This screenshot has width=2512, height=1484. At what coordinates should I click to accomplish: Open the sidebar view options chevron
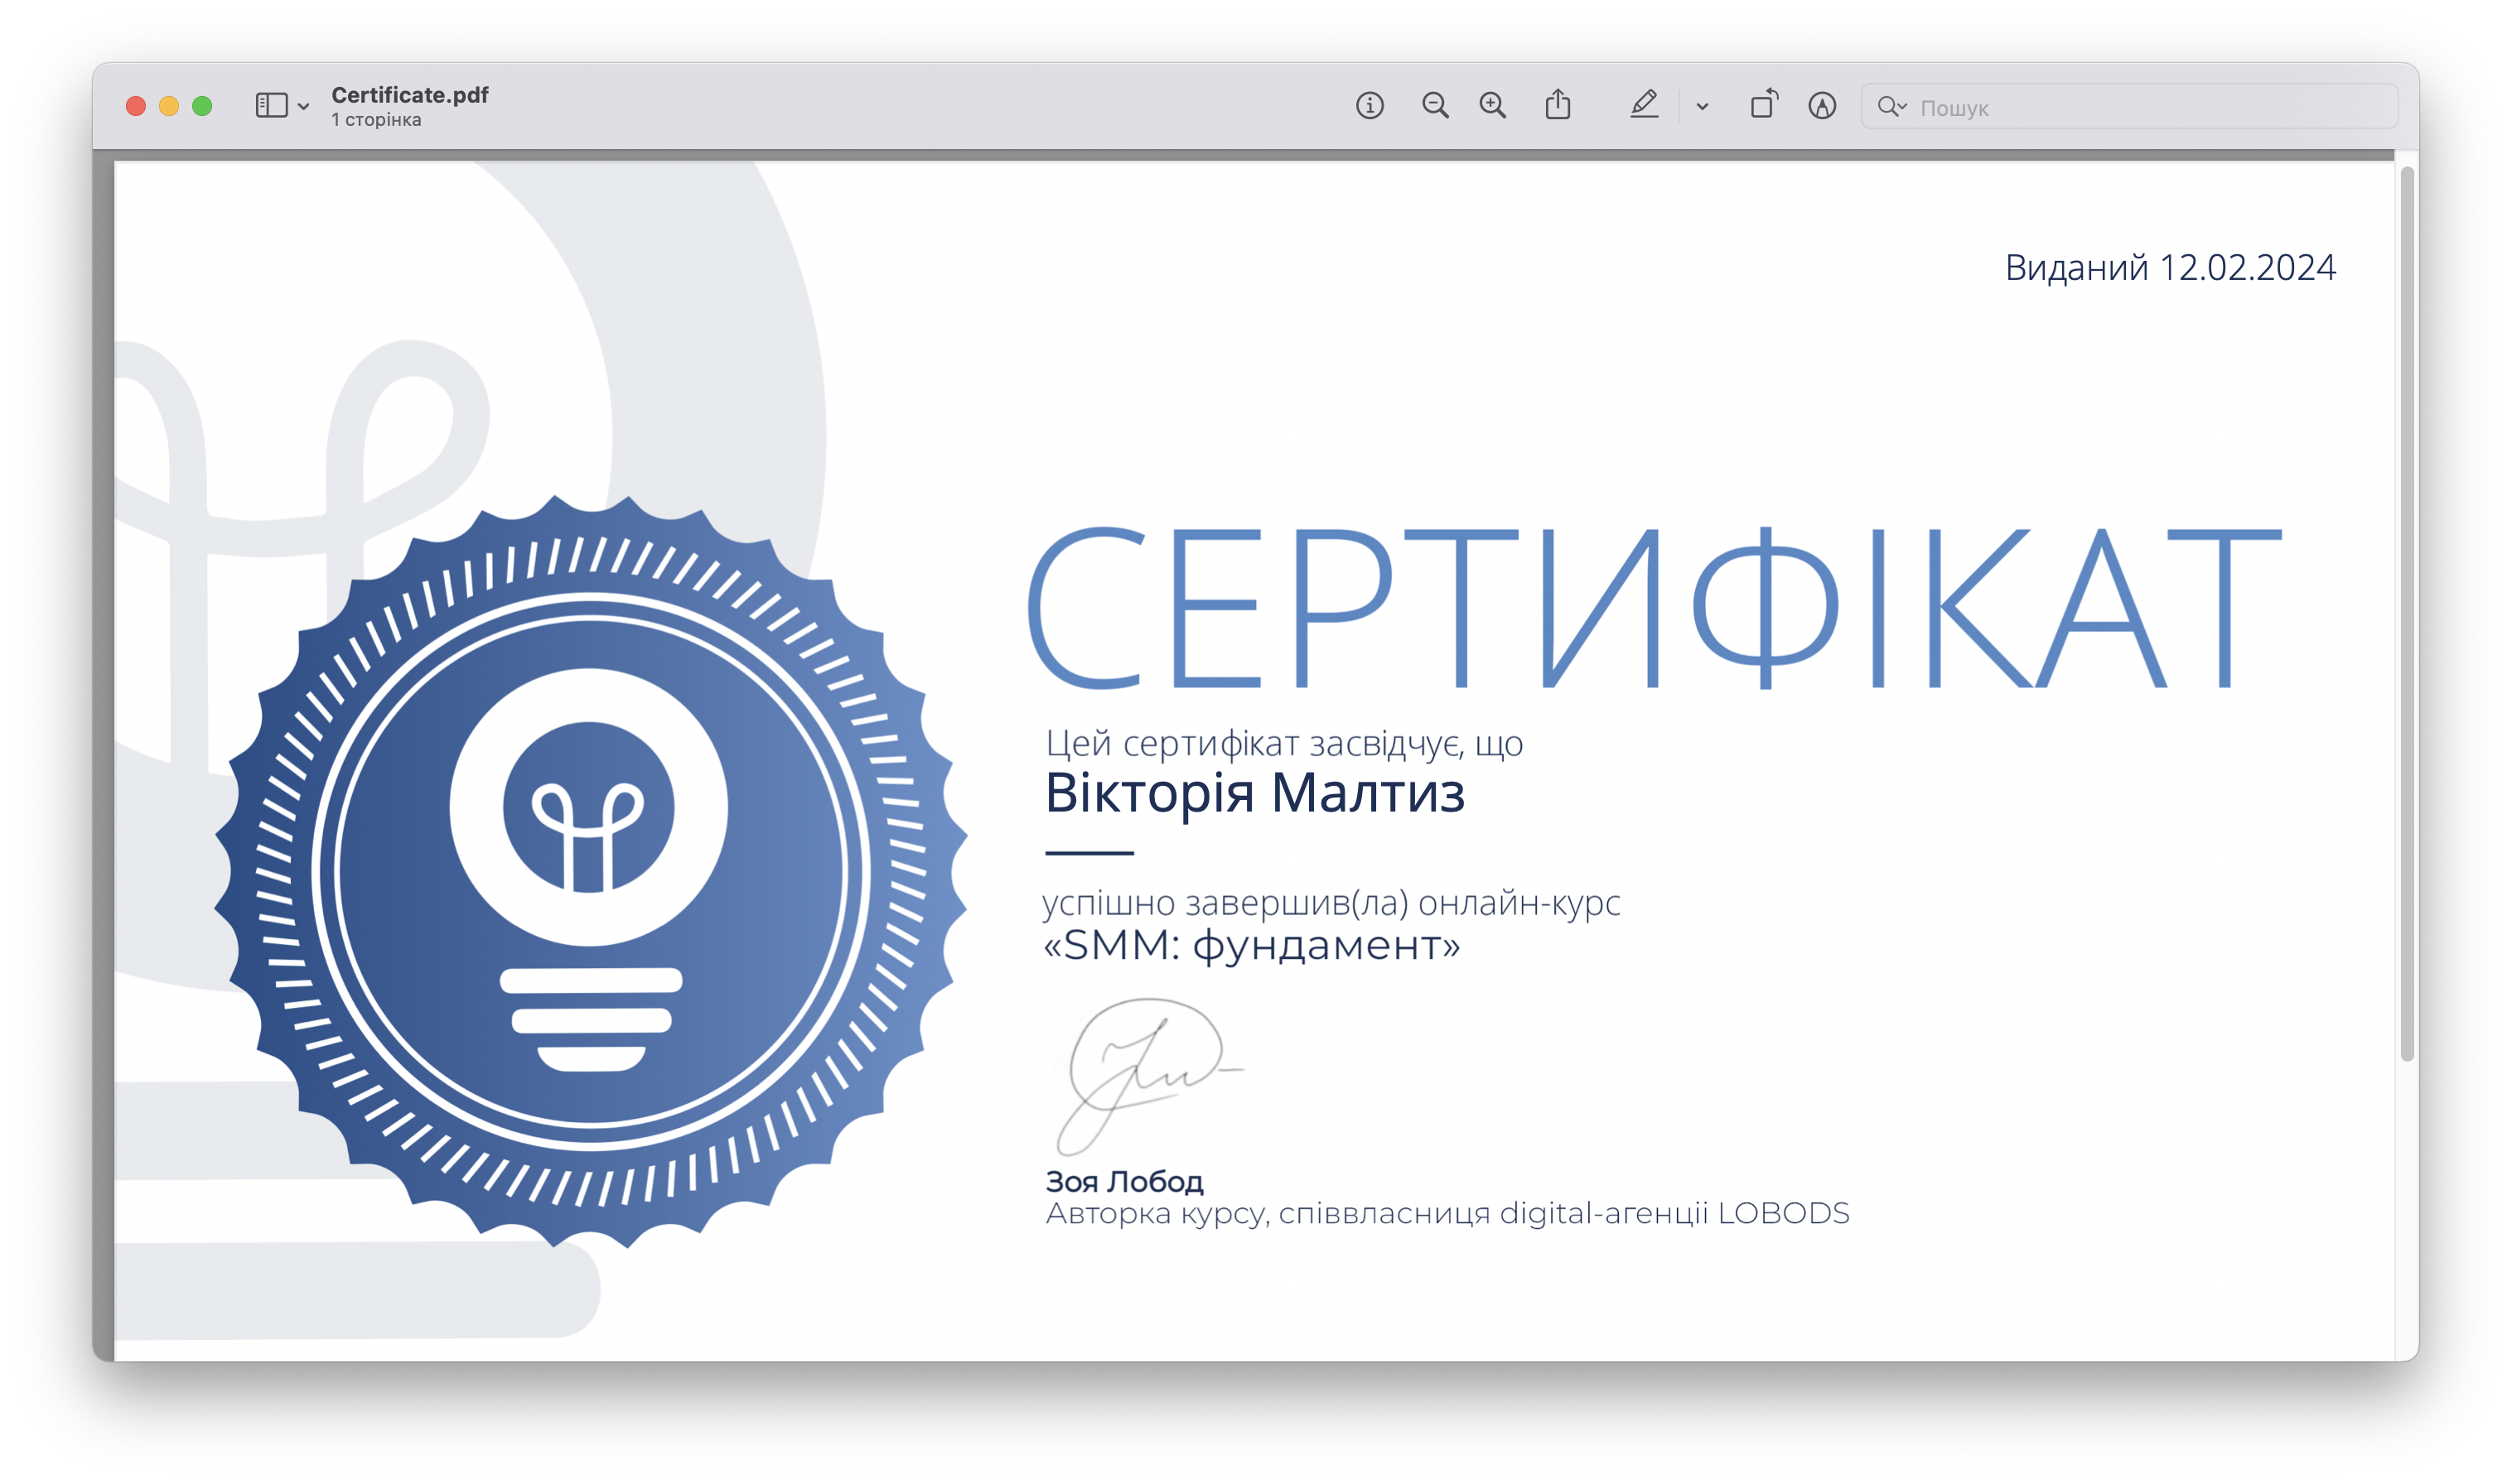pos(303,106)
